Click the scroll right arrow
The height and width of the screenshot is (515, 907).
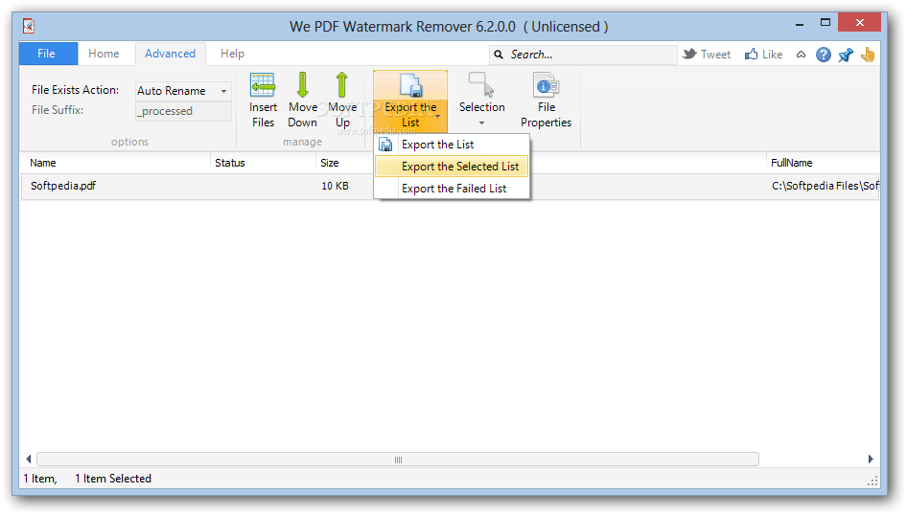coord(871,459)
